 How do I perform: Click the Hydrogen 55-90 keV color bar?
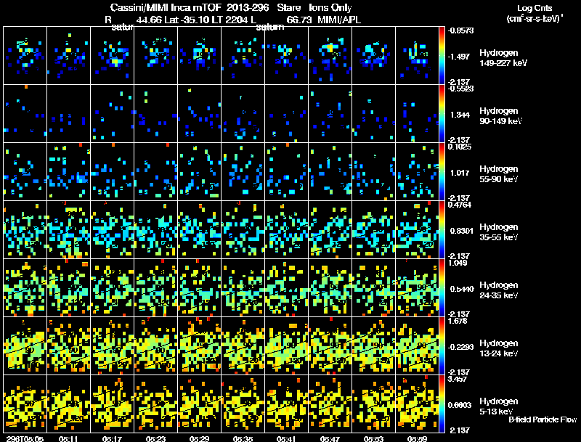pos(442,172)
